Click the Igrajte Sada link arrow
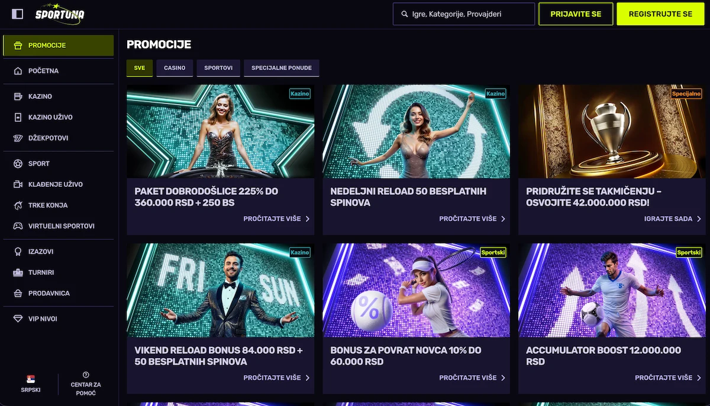The width and height of the screenshot is (710, 406). [x=699, y=219]
